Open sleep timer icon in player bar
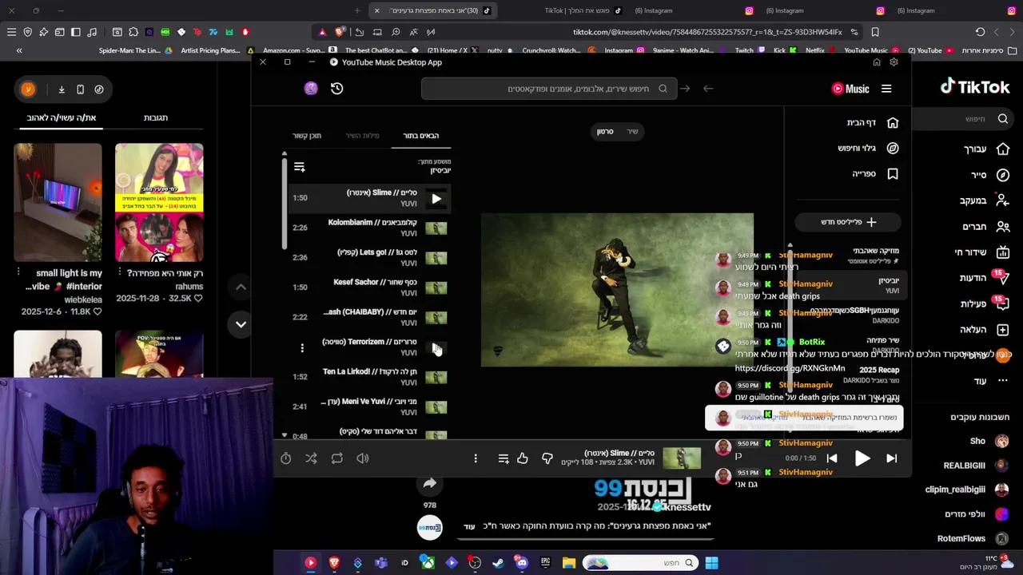 (x=285, y=458)
